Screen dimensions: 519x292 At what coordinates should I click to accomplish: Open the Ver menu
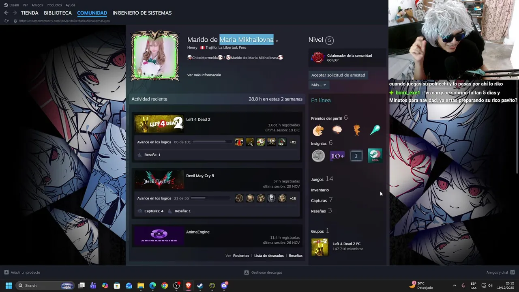coord(25,5)
